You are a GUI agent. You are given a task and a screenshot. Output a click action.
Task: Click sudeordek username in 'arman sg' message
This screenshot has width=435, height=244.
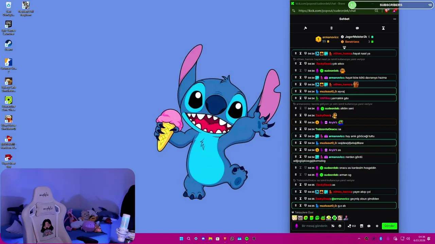coord(331,175)
